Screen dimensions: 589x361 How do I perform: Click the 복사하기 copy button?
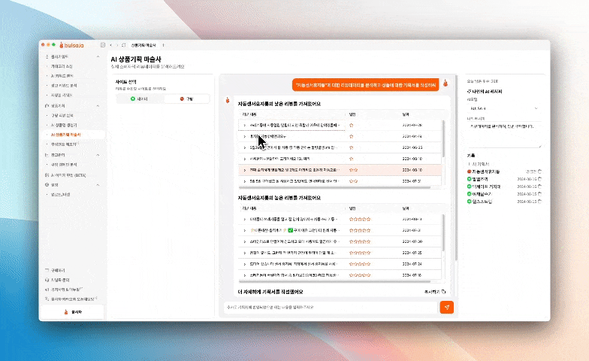click(x=435, y=292)
